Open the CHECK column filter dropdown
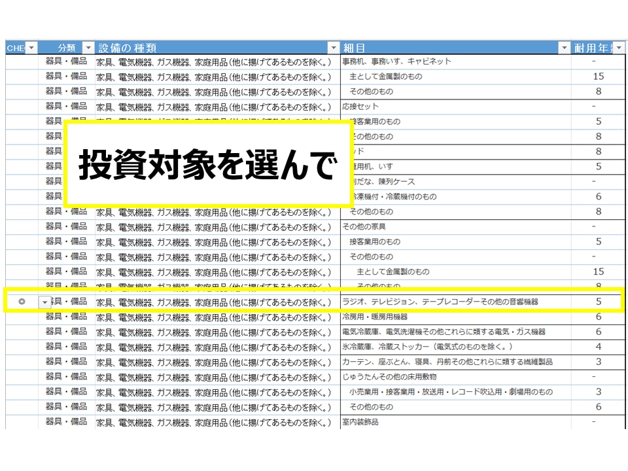The height and width of the screenshot is (471, 628). [x=31, y=48]
